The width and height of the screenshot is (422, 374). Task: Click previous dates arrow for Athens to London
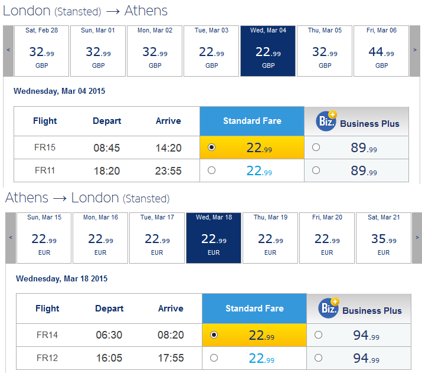(x=11, y=238)
